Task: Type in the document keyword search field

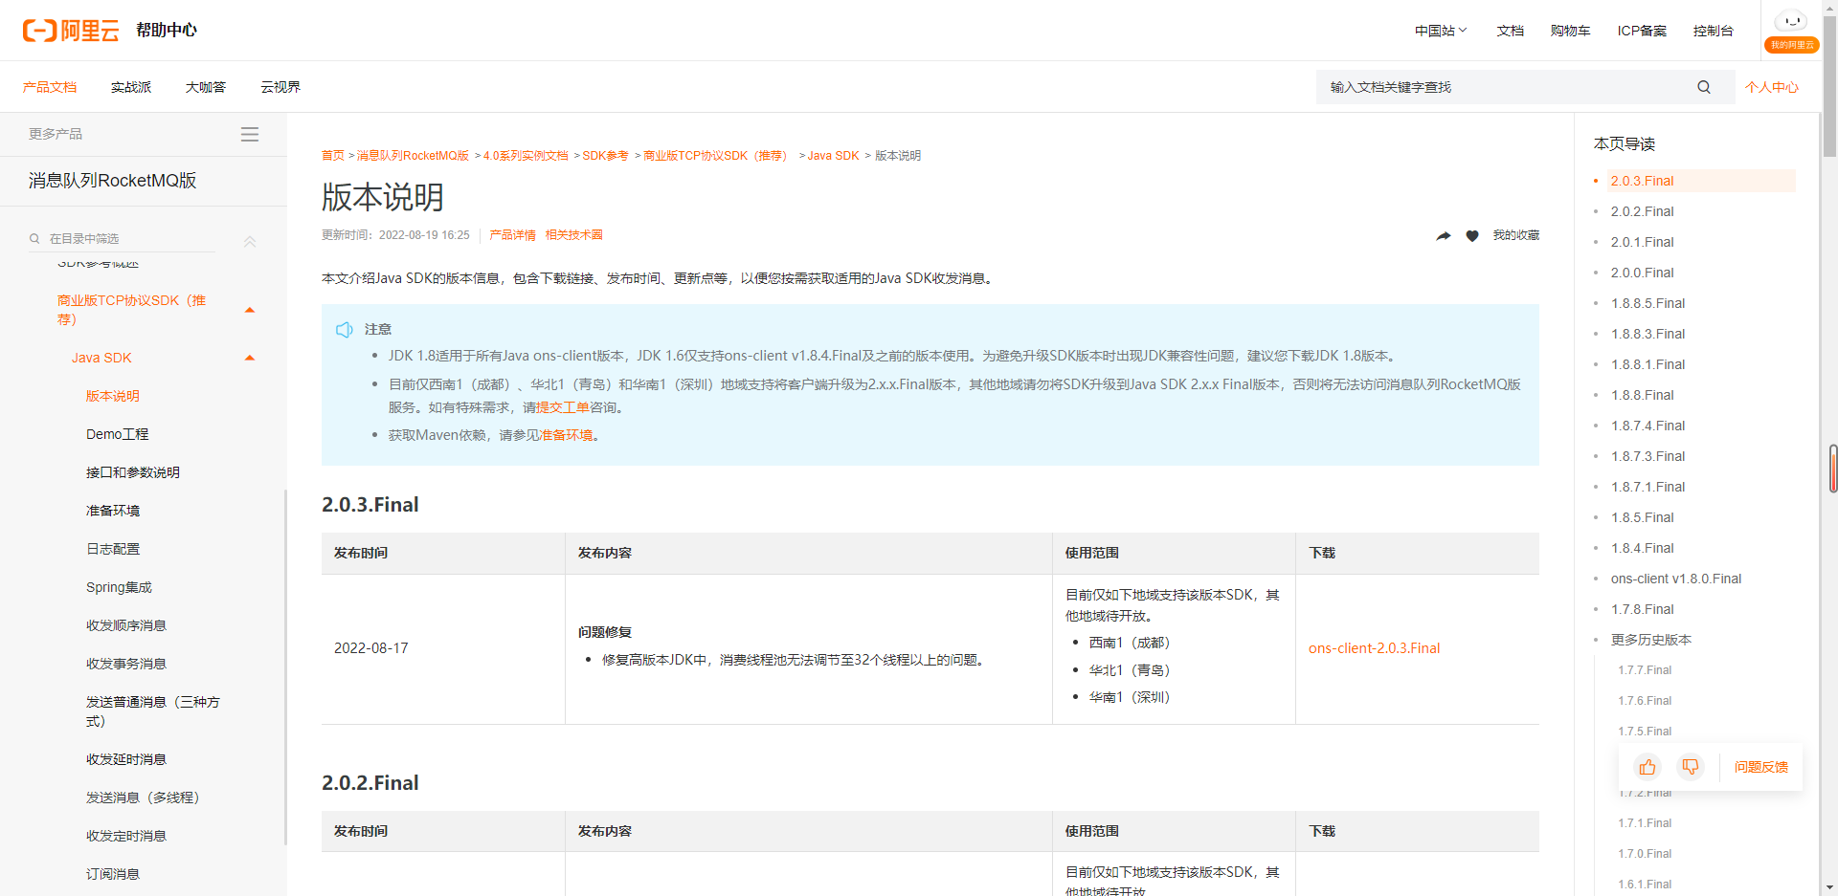Action: [1503, 87]
